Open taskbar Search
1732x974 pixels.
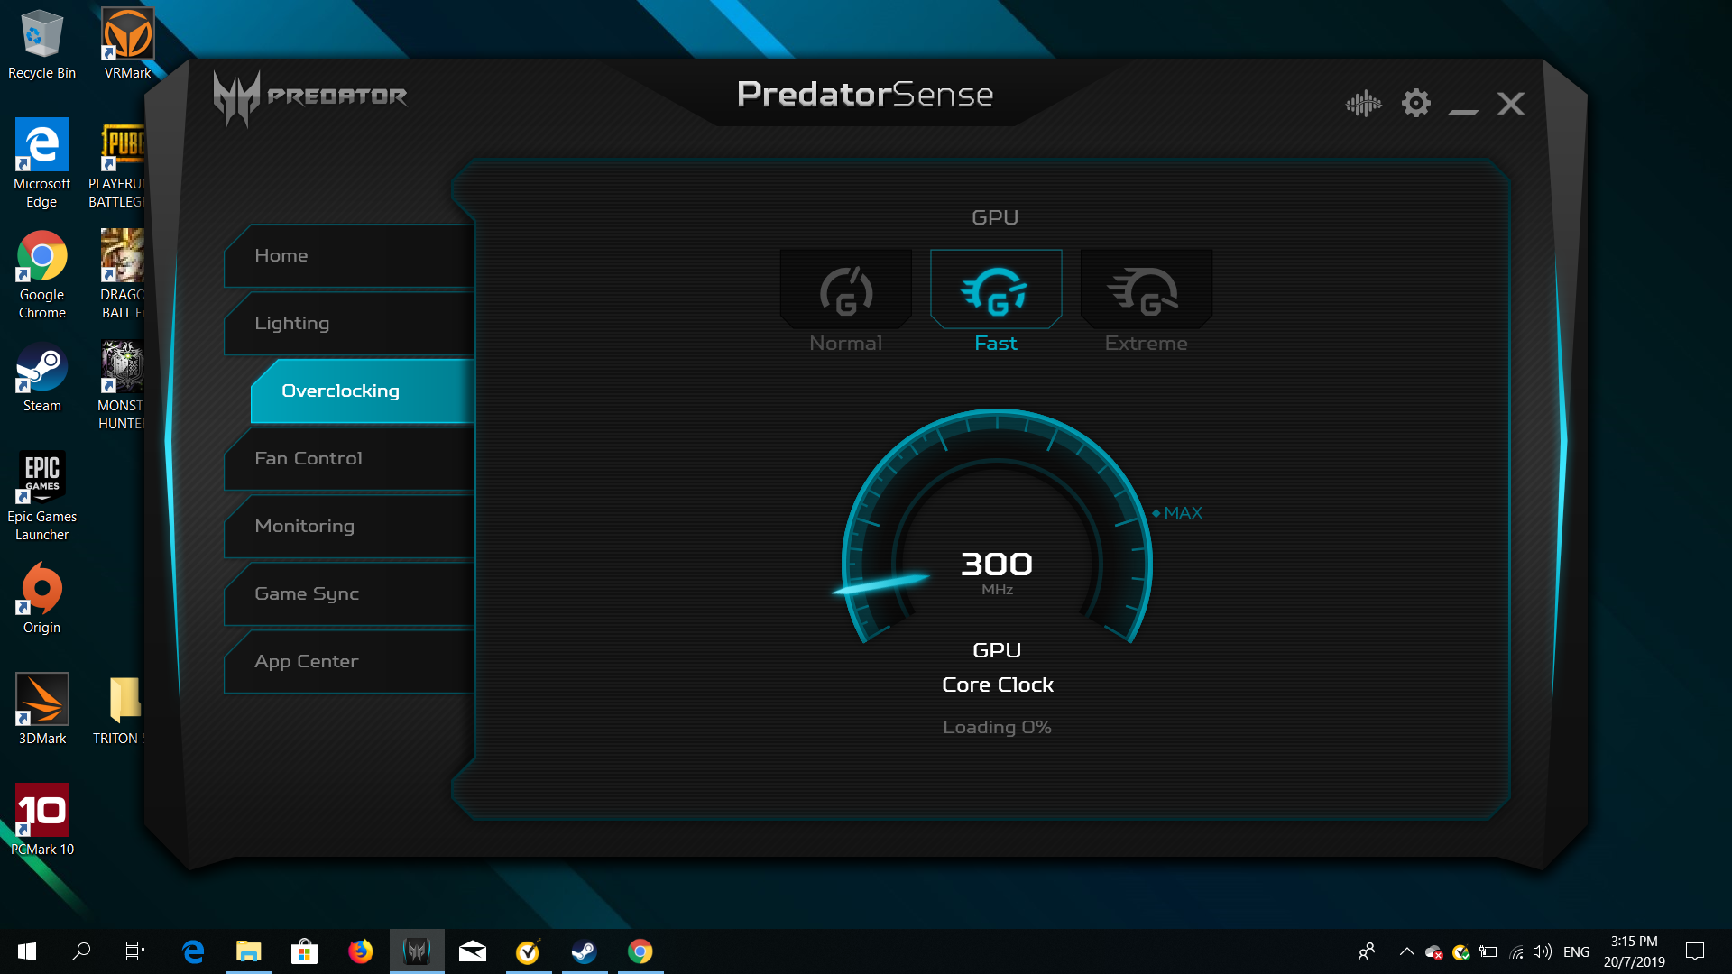[81, 951]
